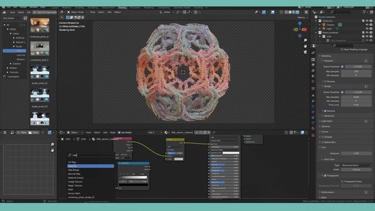Screen dimensions: 375x211
Task: Select the box select tool in viewport header
Action: coord(68,18)
